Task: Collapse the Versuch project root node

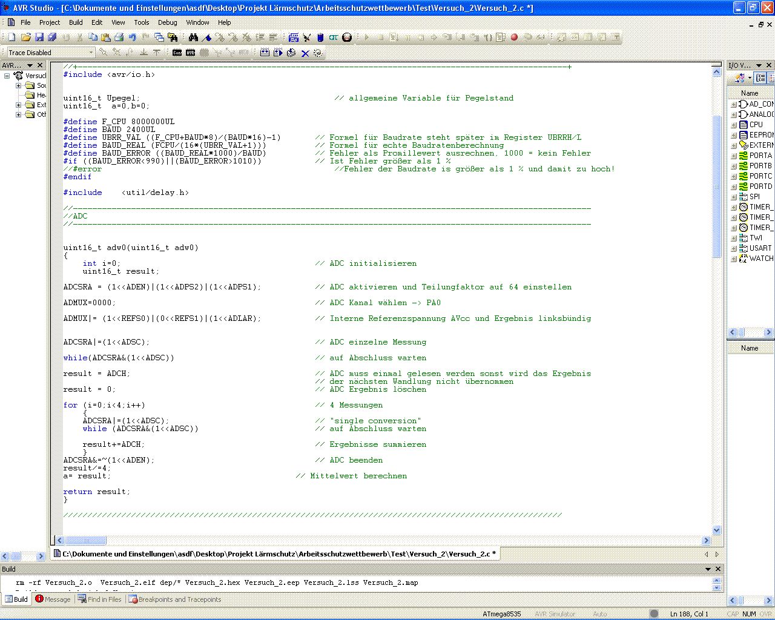Action: point(7,76)
